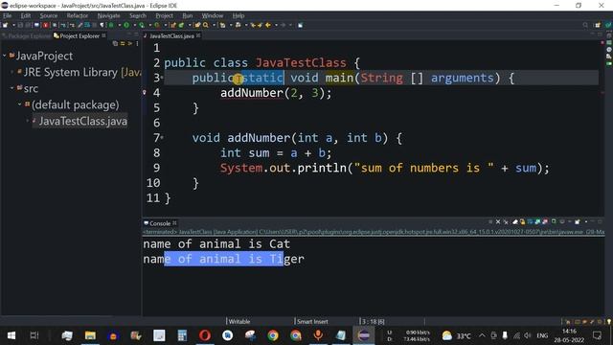Image resolution: width=613 pixels, height=345 pixels.
Task: Click the Coverage run icon in toolbar
Action: tap(142, 25)
